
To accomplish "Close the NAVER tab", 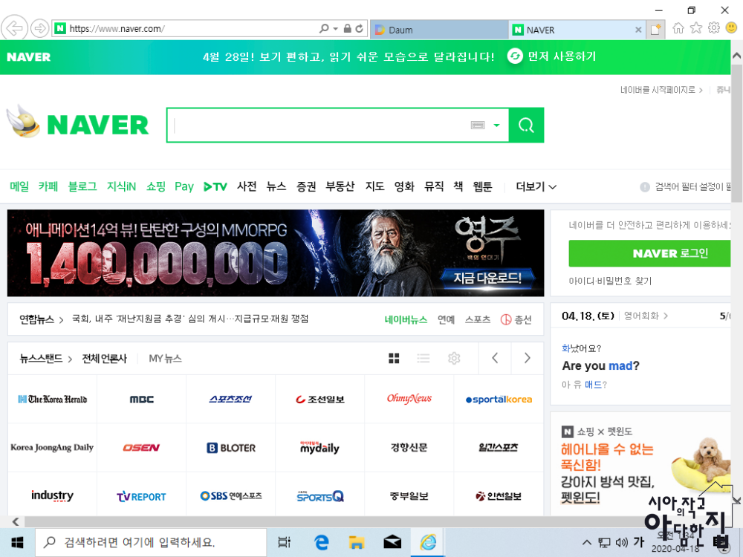I will 638,30.
